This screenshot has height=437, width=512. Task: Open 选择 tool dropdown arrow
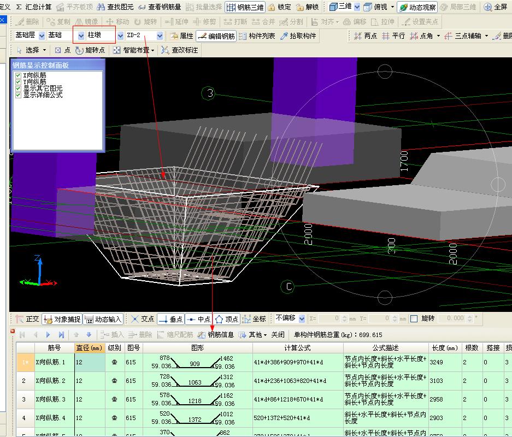tap(44, 50)
